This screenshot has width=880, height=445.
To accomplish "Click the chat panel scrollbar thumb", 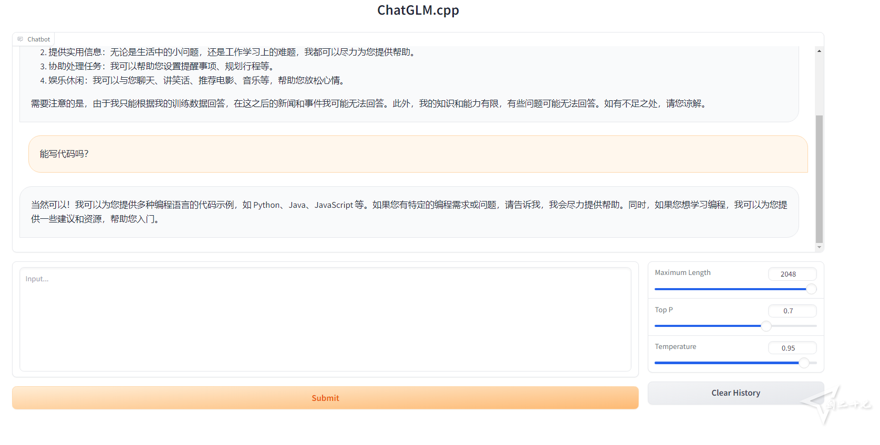I will point(819,179).
